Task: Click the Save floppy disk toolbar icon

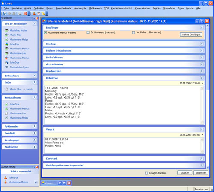Action: (5, 14)
